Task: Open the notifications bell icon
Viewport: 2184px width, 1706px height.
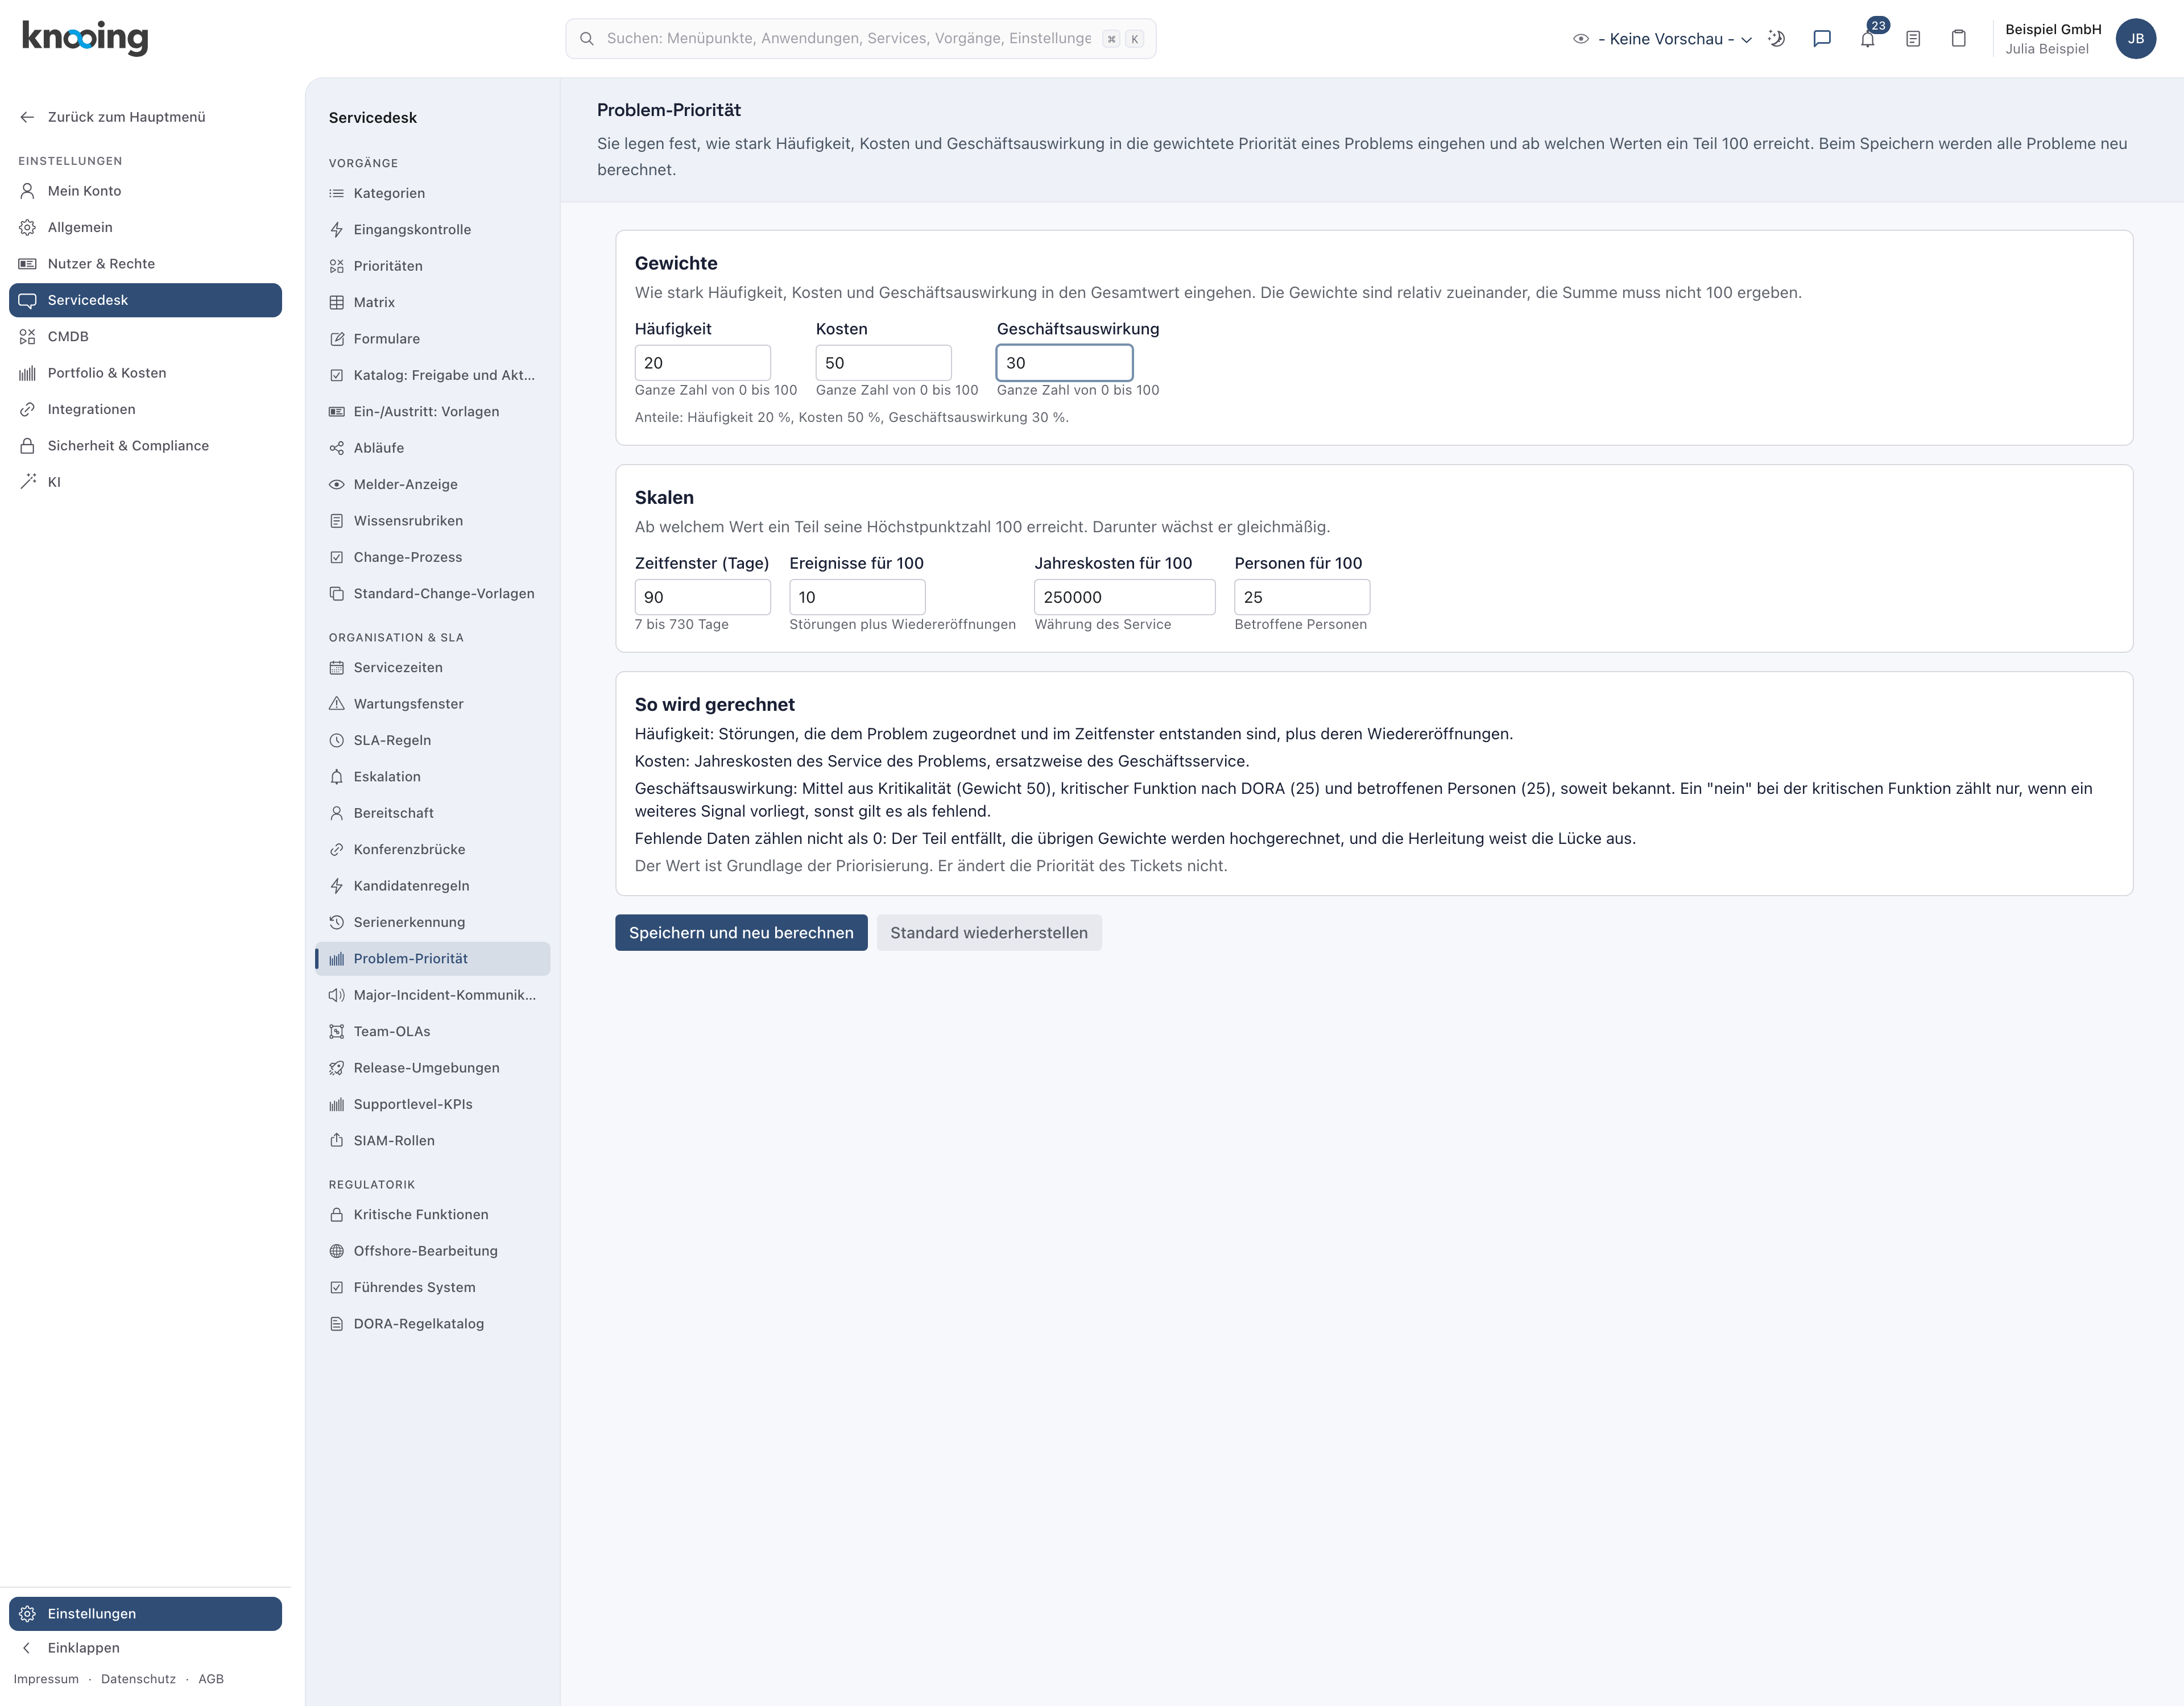Action: (x=1867, y=39)
